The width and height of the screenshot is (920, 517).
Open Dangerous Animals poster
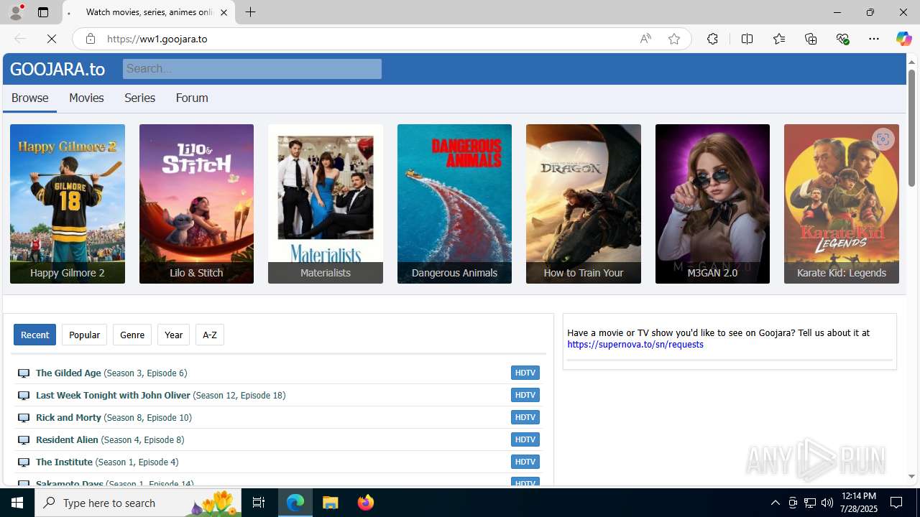454,204
